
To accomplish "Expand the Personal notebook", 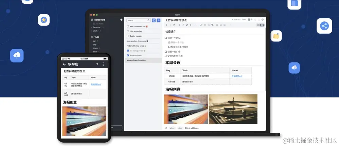I will point(91,28).
